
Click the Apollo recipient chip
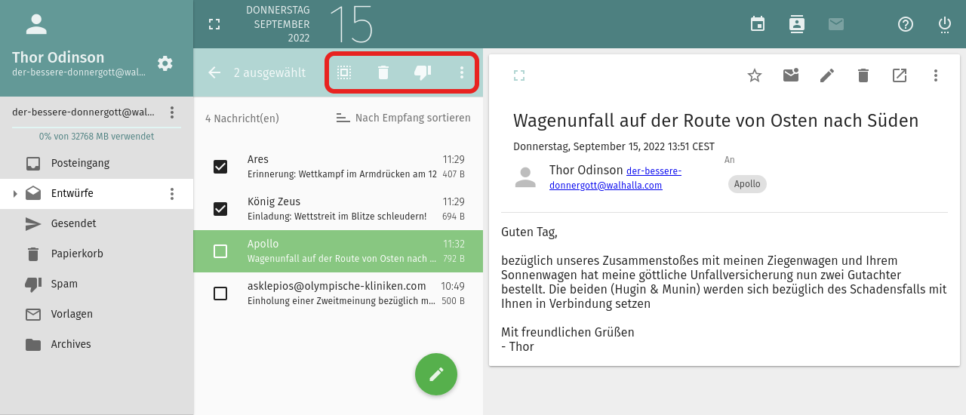[747, 184]
